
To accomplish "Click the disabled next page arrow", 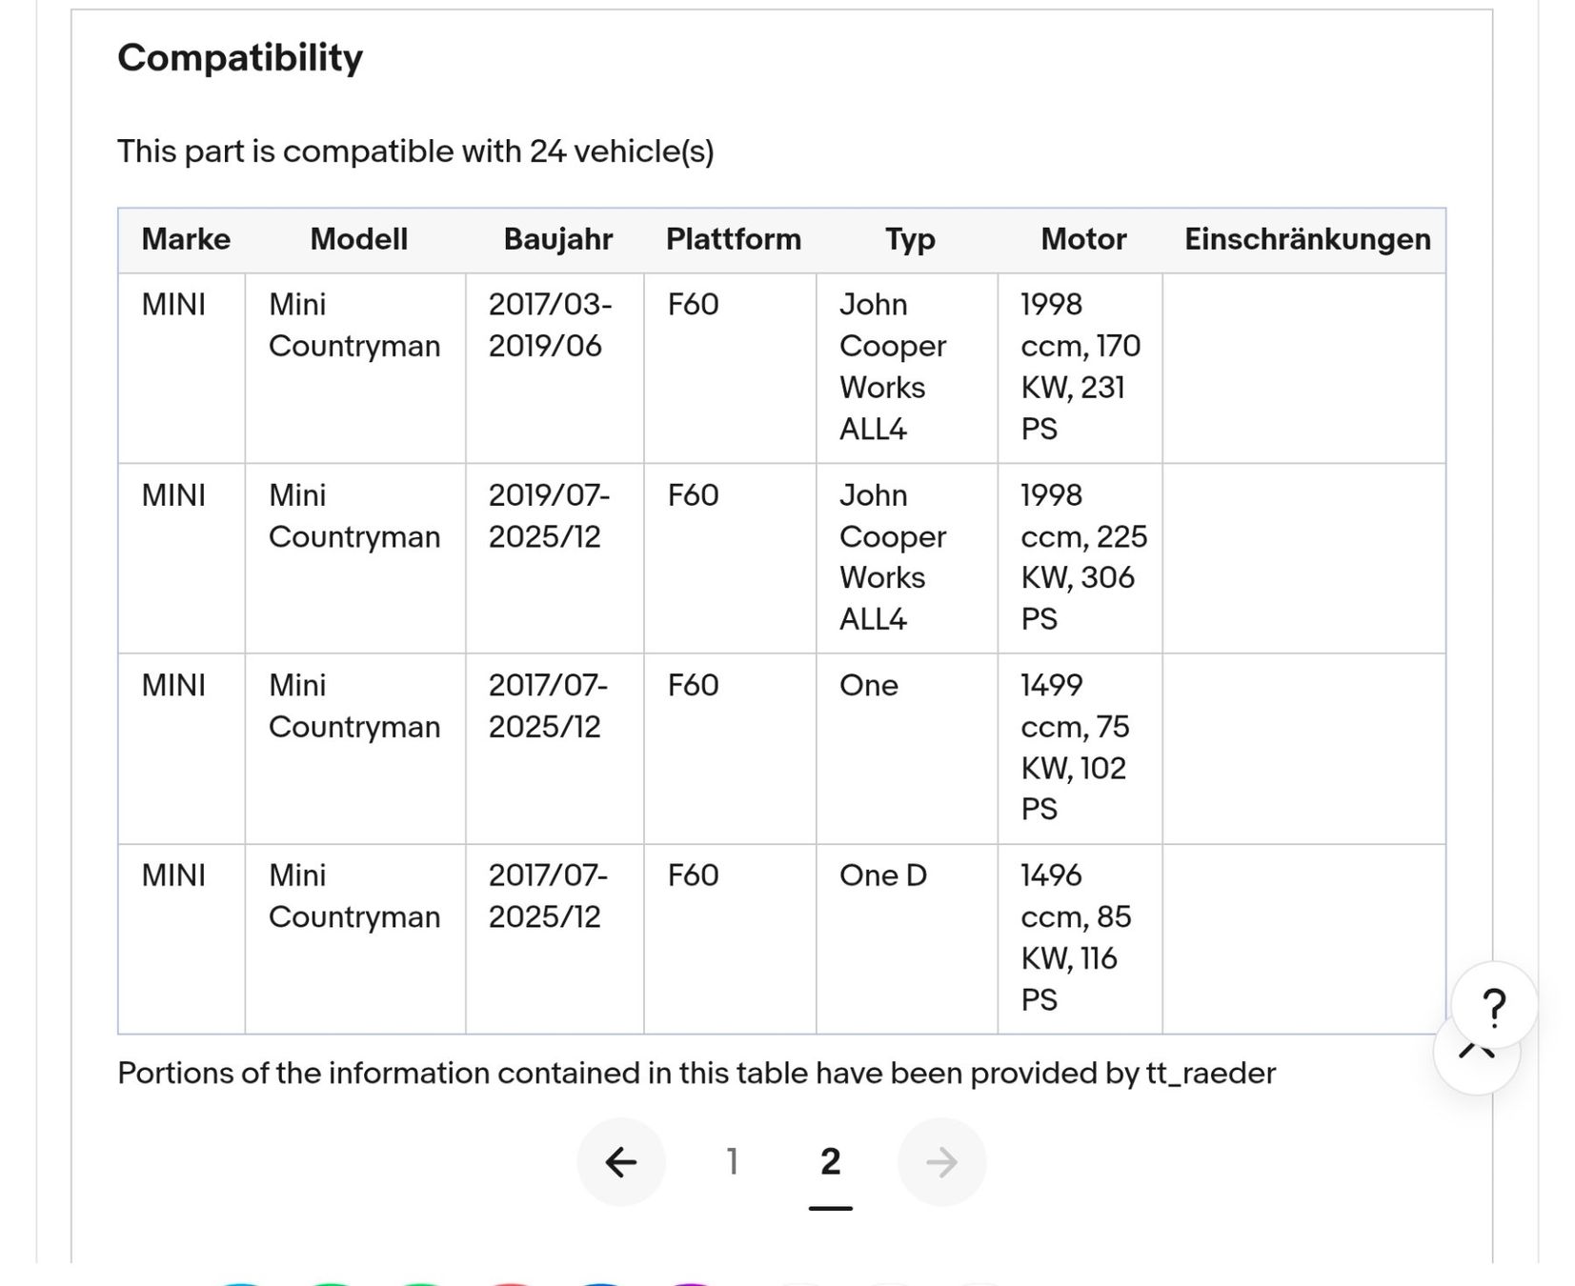I will click(x=941, y=1161).
